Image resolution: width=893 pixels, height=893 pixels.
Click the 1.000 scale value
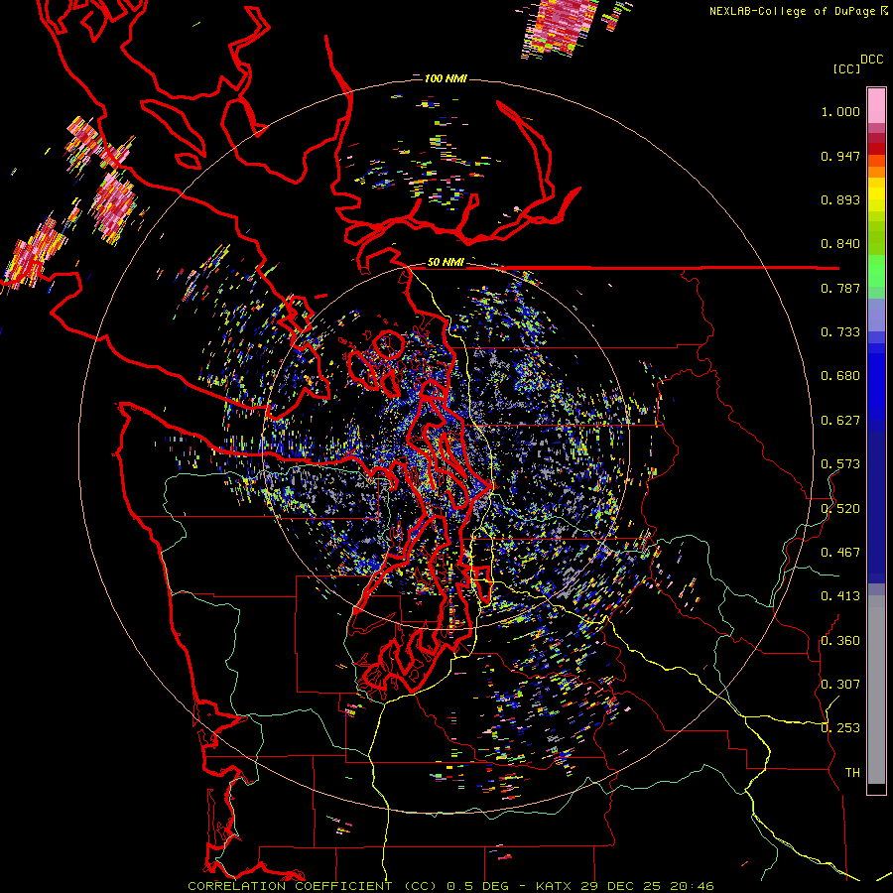point(840,111)
